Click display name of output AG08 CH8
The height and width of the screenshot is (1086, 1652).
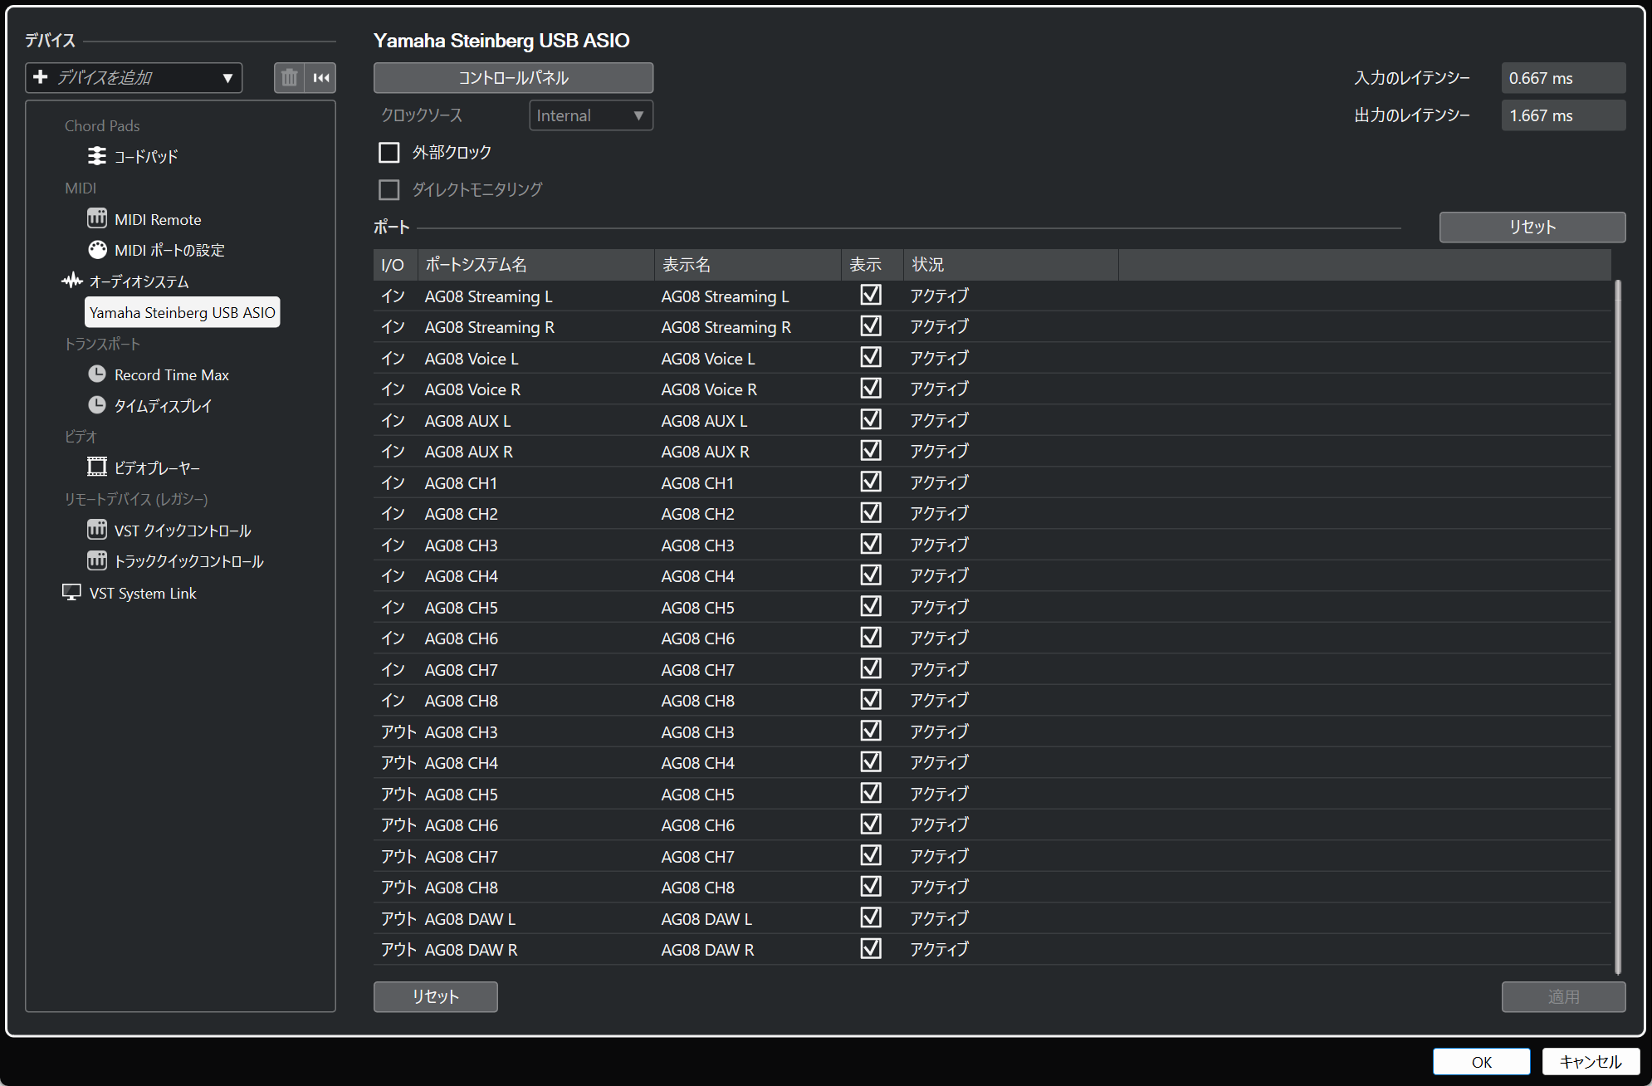(x=697, y=888)
